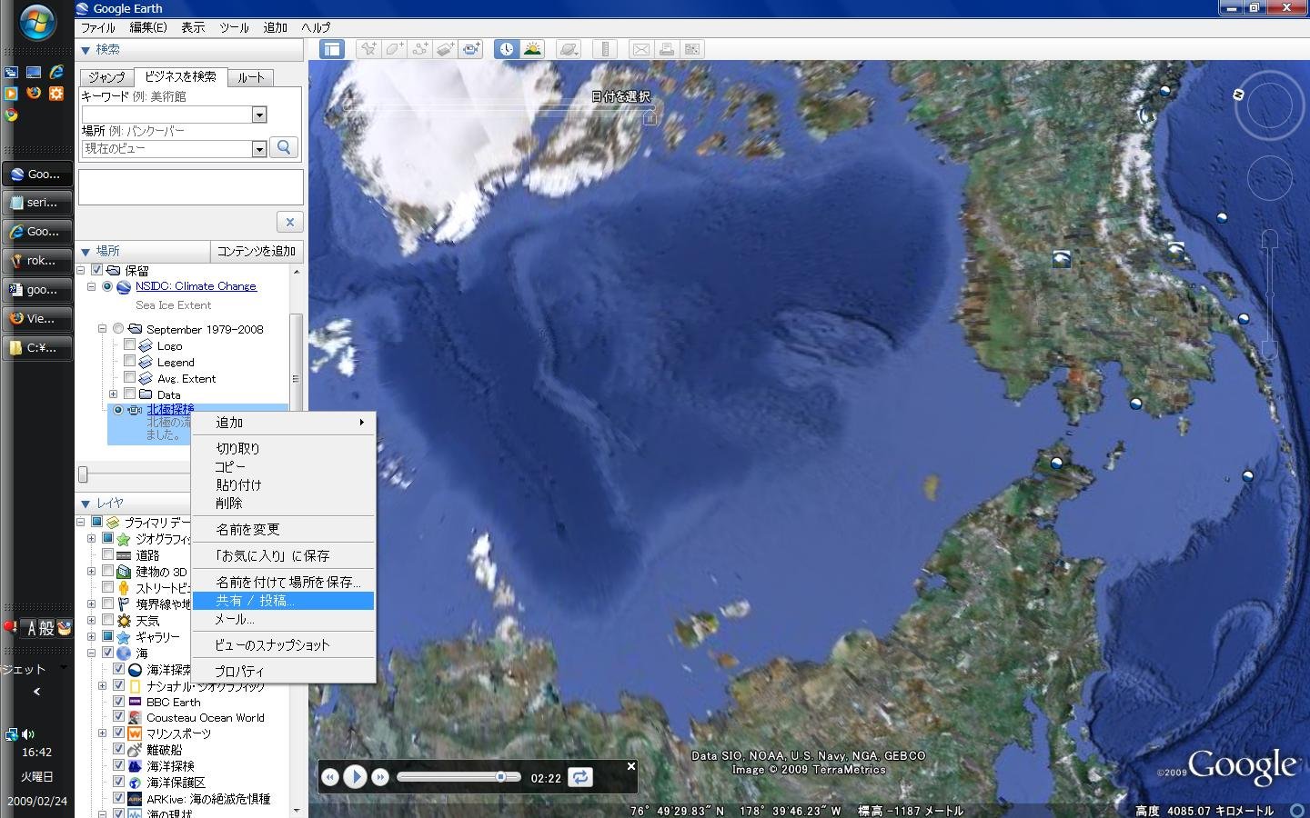Viewport: 1310px width, 818px height.
Task: Toggle the tour loop repeat icon
Action: [x=580, y=777]
